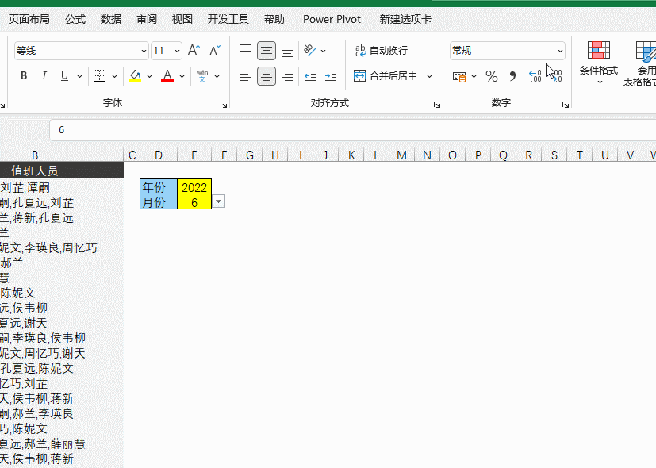This screenshot has height=468, width=656.
Task: Open 条件格式 conditional formatting
Action: 599,62
